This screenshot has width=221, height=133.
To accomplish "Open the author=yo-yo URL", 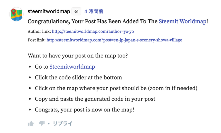I will pyautogui.click(x=93, y=31).
